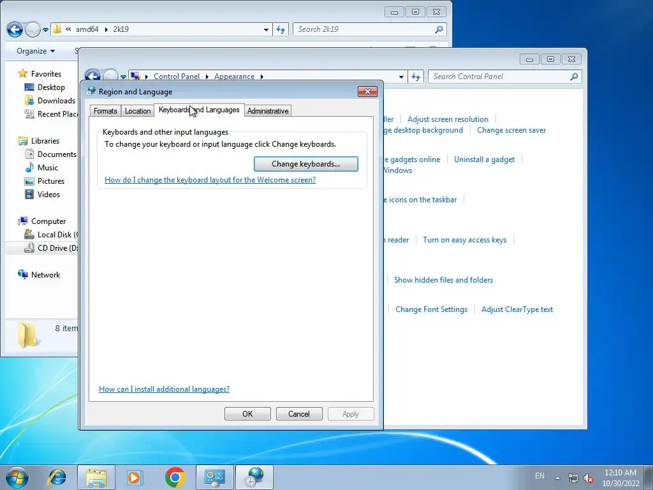Confirm the dialog with OK
This screenshot has height=490, width=653.
[247, 413]
